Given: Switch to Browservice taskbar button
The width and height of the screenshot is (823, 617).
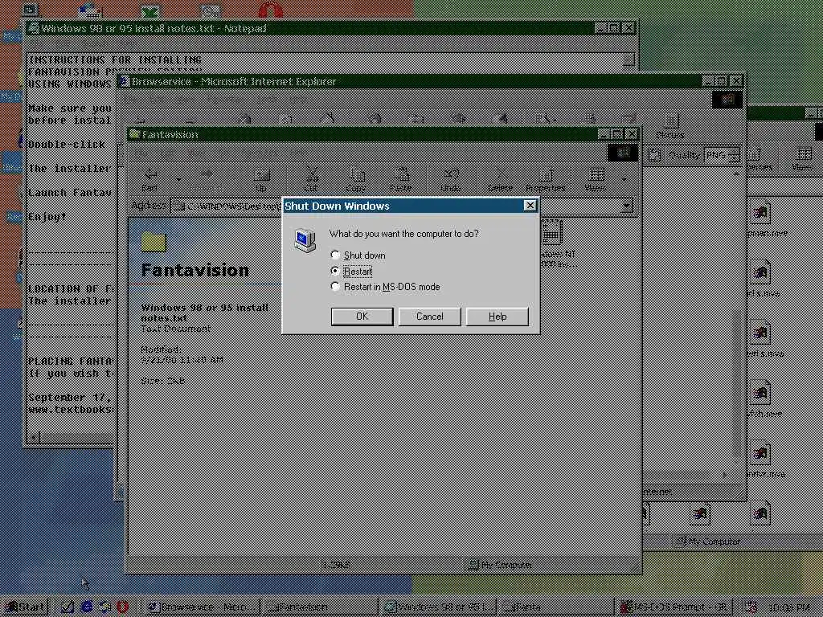Looking at the screenshot, I should (203, 607).
